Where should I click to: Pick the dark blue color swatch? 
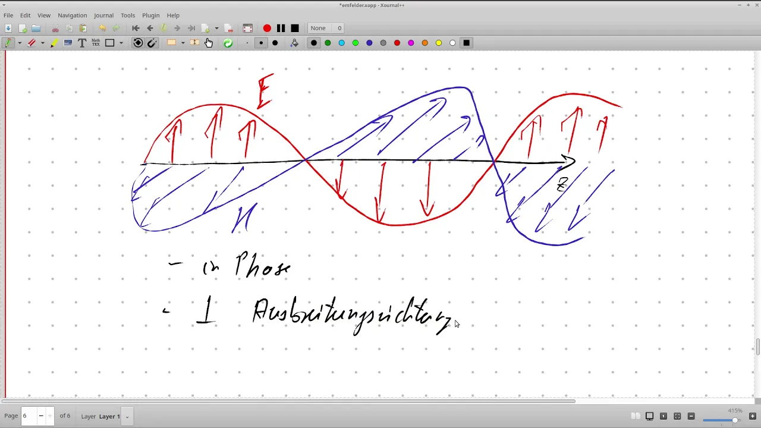pos(369,43)
